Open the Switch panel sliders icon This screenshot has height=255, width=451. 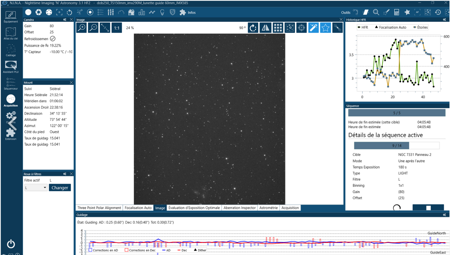(x=111, y=12)
